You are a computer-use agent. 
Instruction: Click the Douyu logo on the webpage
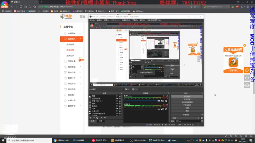point(66,17)
